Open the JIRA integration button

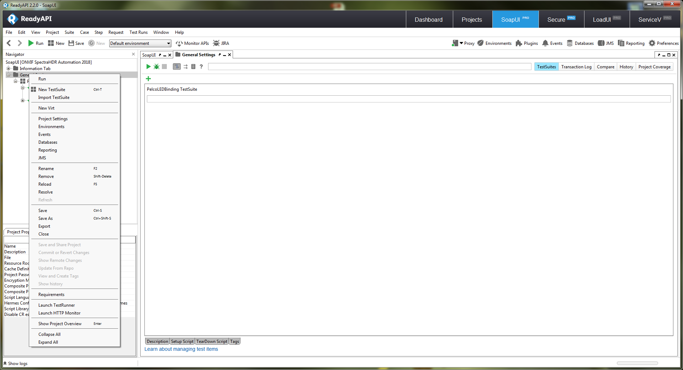[x=221, y=43]
